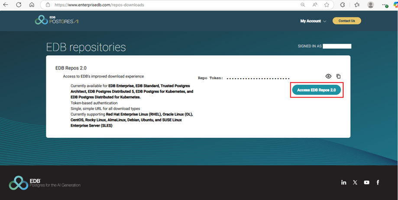Open the read aloud option
This screenshot has width=398, height=200.
(x=315, y=5)
